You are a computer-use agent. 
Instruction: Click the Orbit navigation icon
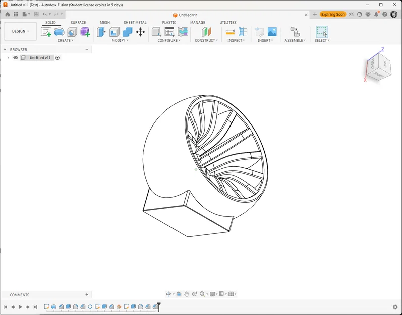click(168, 294)
